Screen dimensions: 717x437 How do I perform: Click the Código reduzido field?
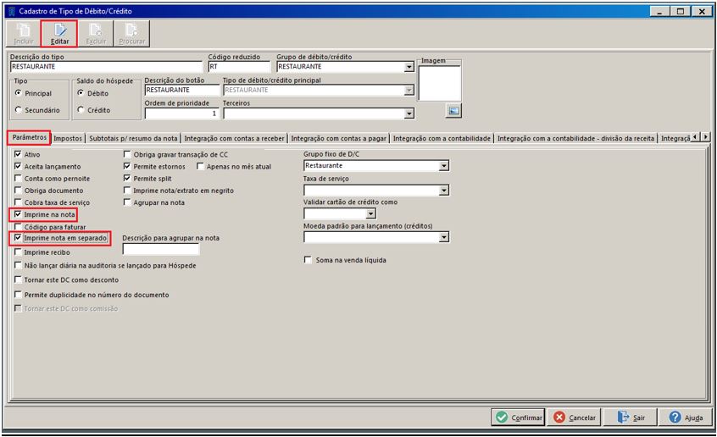[239, 67]
